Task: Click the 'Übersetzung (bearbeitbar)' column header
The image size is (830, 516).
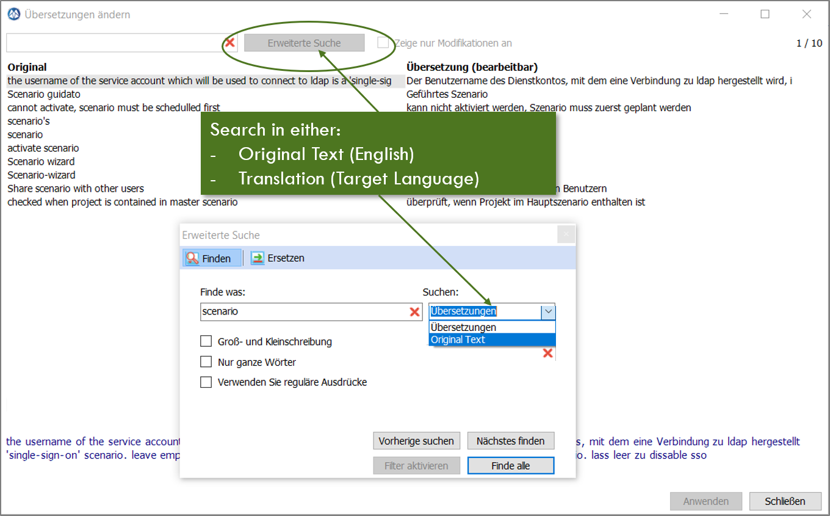Action: click(472, 67)
